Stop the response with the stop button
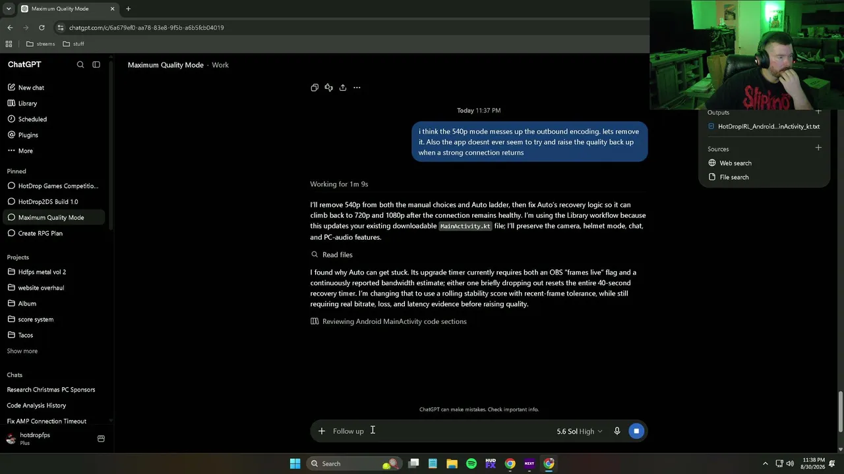Screen dimensions: 844x474 tap(636, 431)
